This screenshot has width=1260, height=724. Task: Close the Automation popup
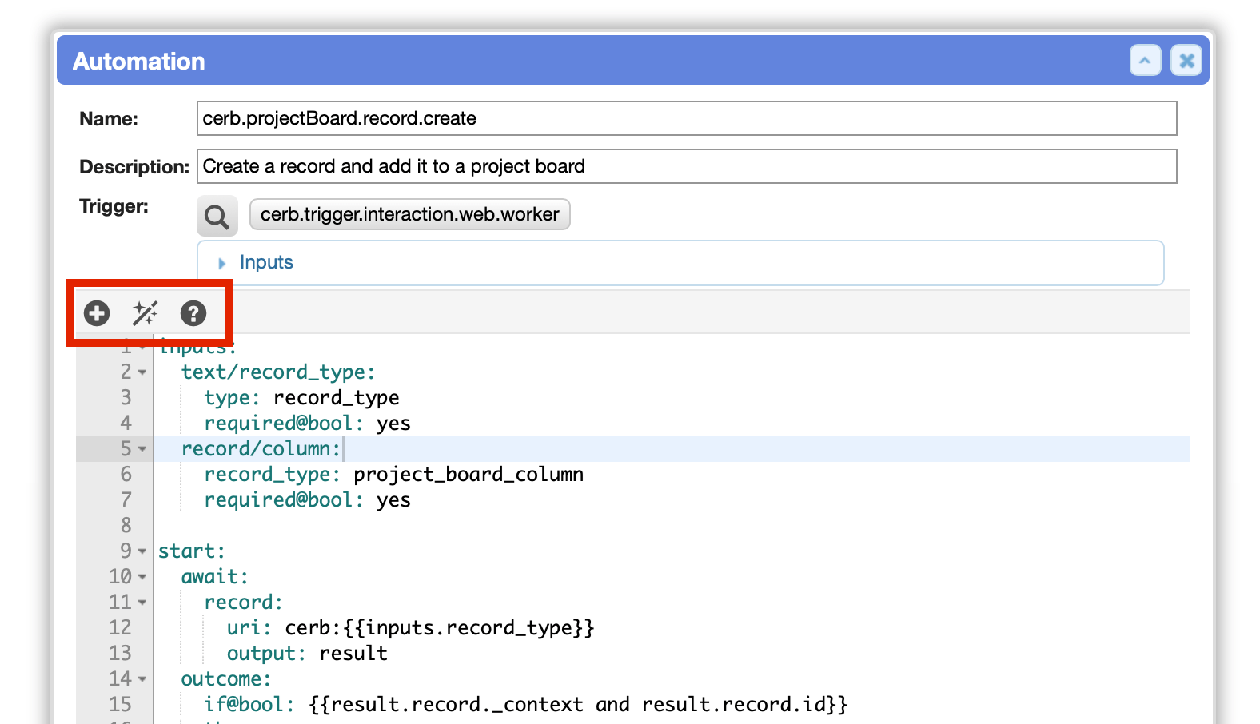[x=1186, y=61]
